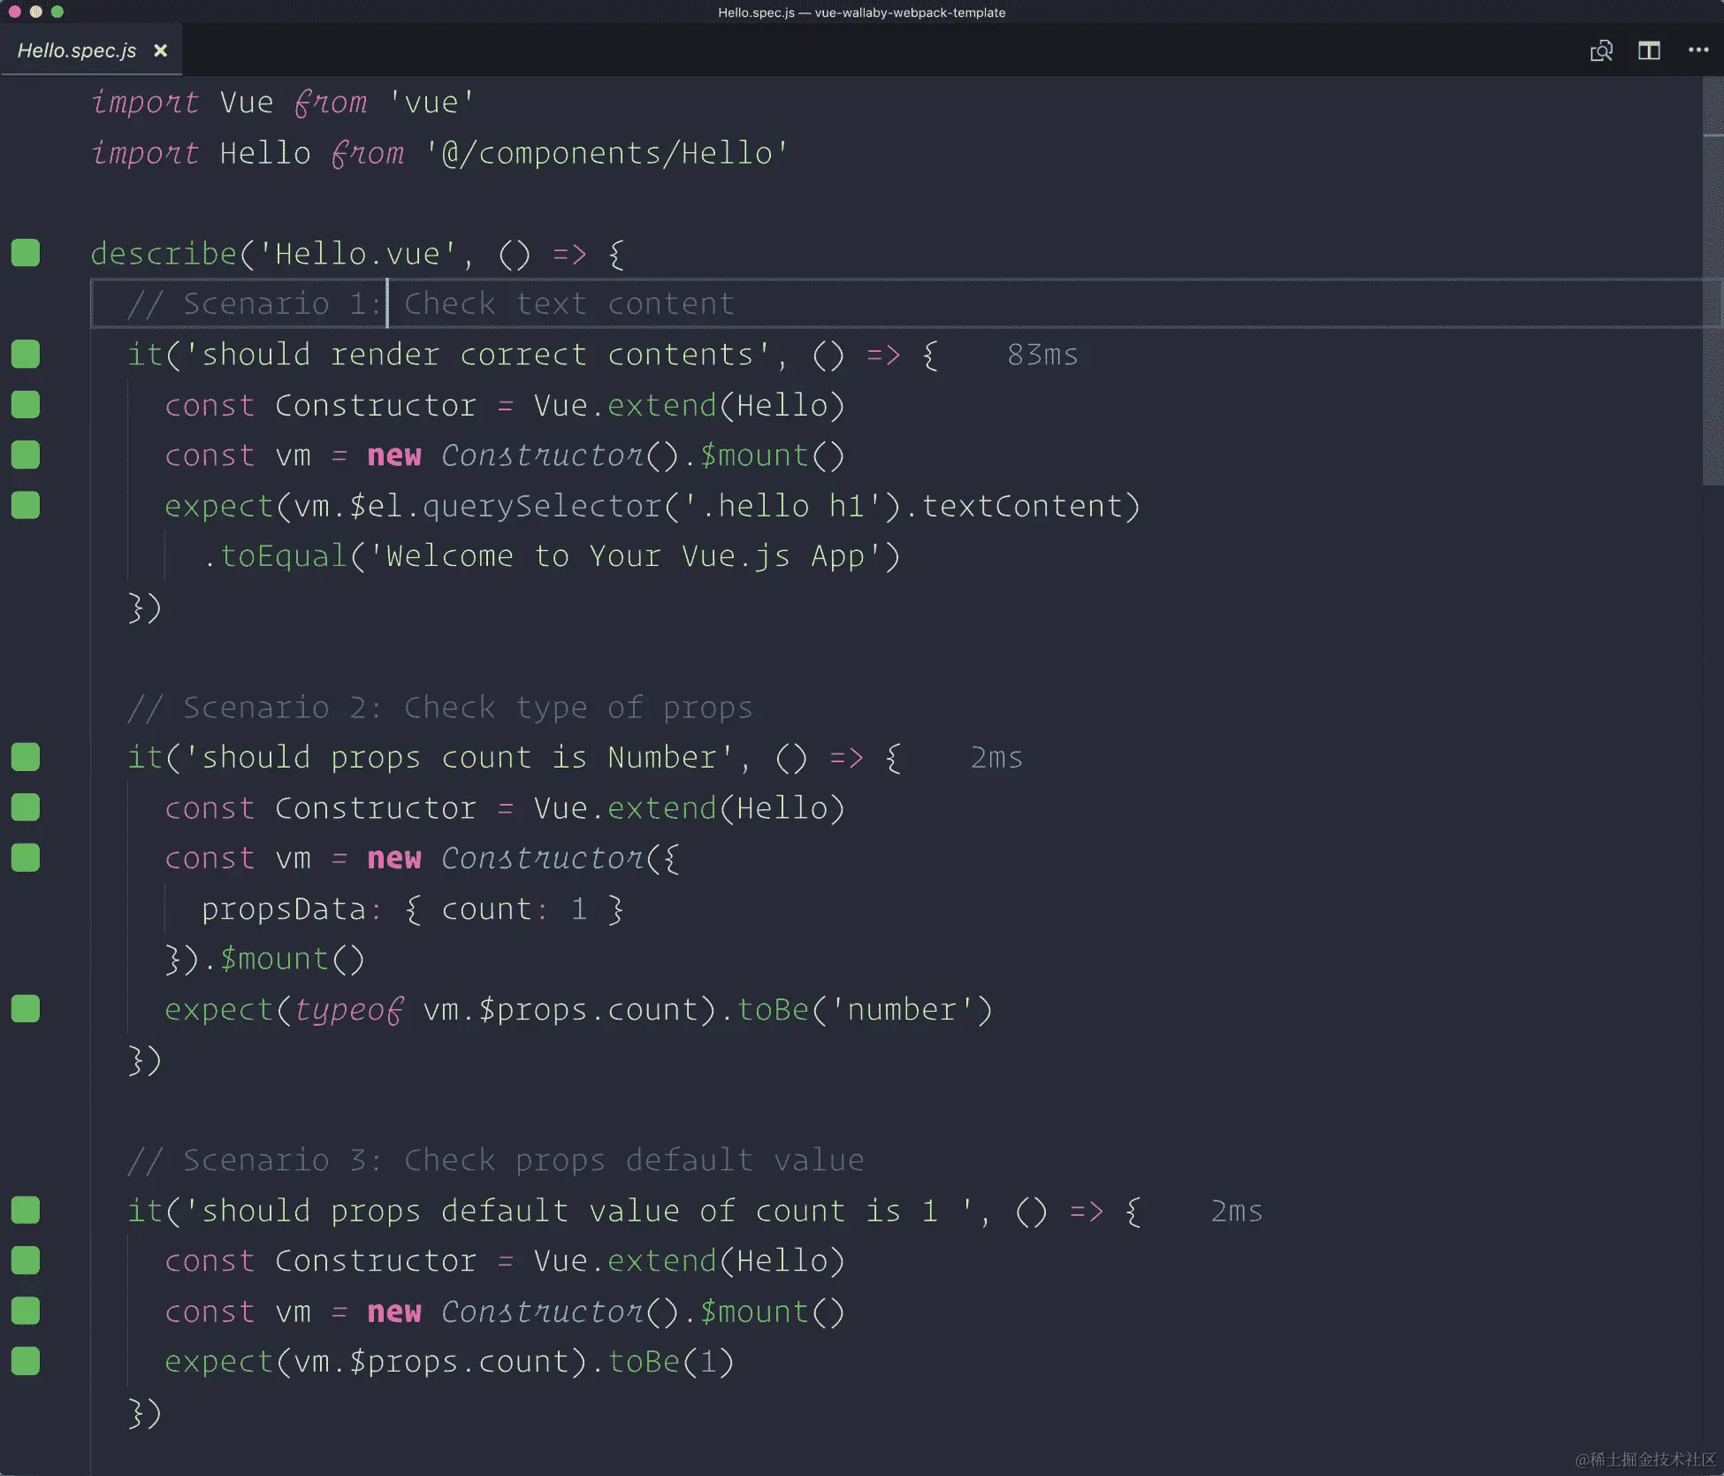Screen dimensions: 1724x1476
Task: Click green coverage marker beside describe line
Action: pyautogui.click(x=26, y=253)
